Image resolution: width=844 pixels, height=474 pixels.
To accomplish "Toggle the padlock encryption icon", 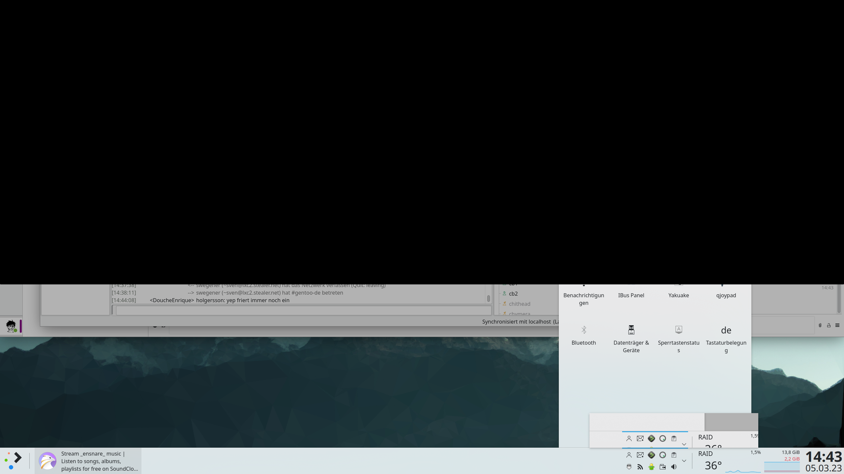I will [829, 325].
